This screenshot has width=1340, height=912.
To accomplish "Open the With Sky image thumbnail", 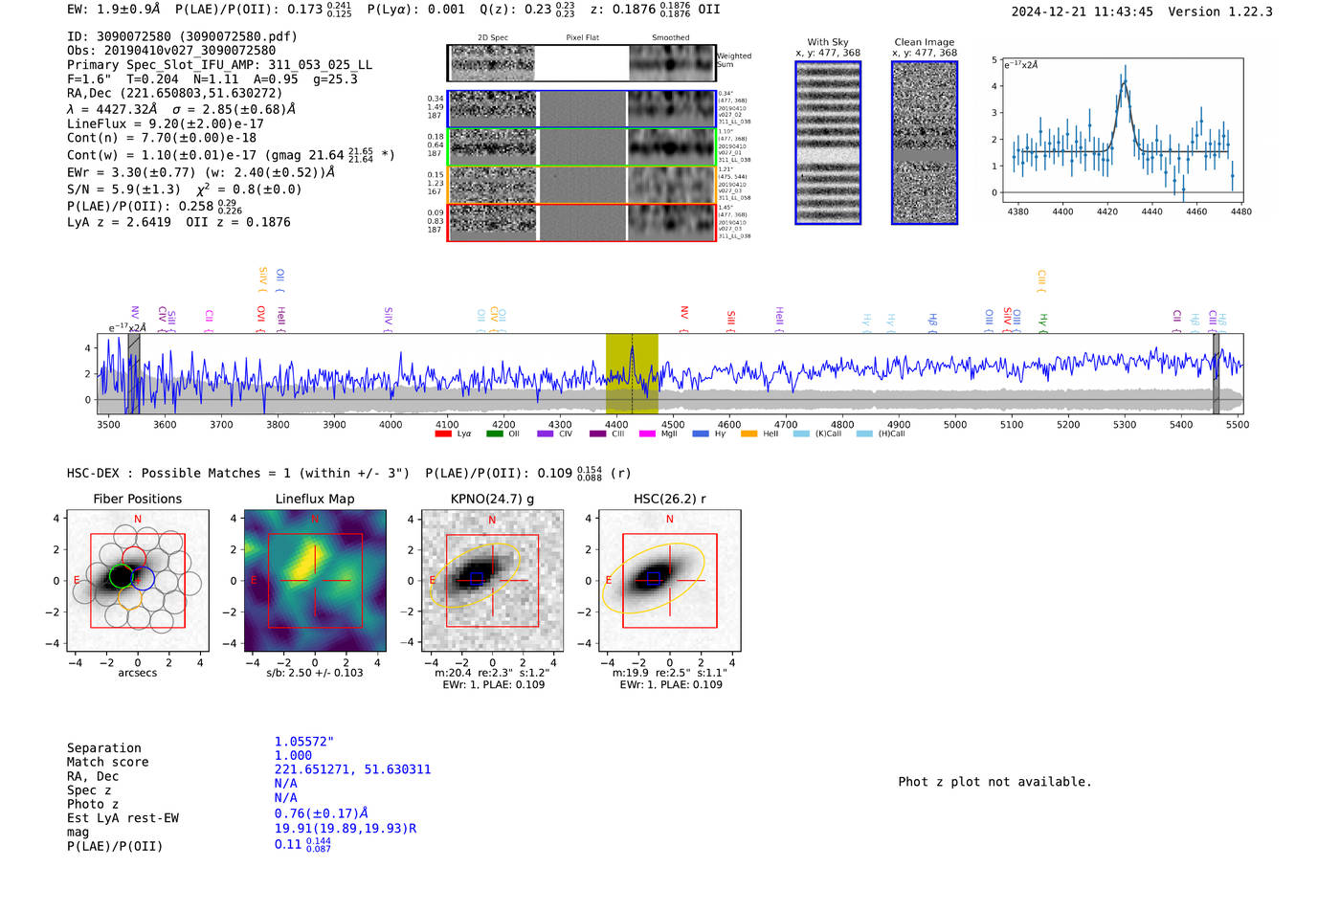I will pyautogui.click(x=828, y=143).
